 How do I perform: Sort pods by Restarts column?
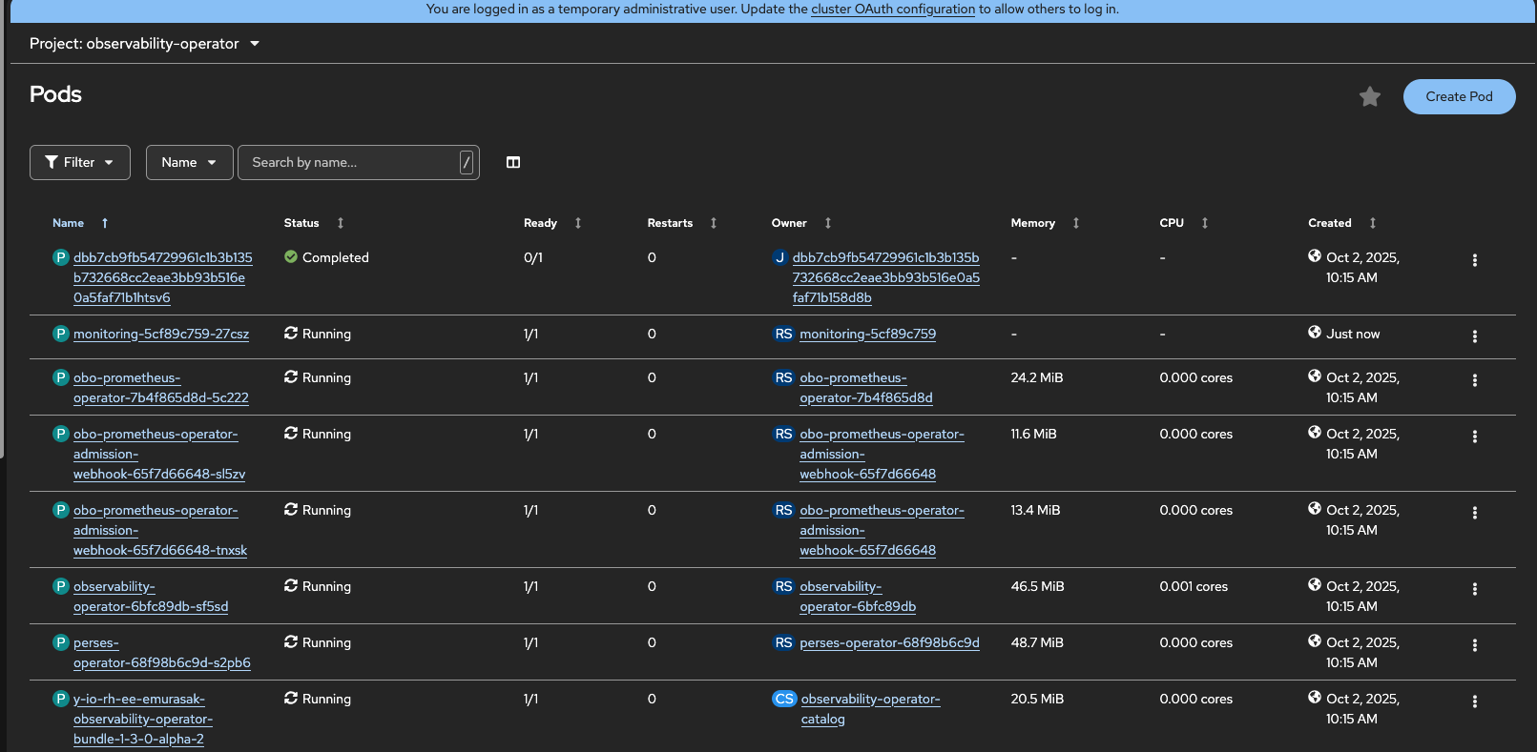tap(714, 223)
